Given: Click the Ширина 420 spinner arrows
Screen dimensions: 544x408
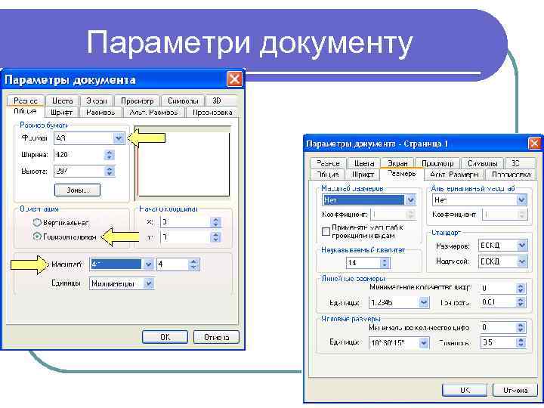Looking at the screenshot, I should pyautogui.click(x=110, y=155).
